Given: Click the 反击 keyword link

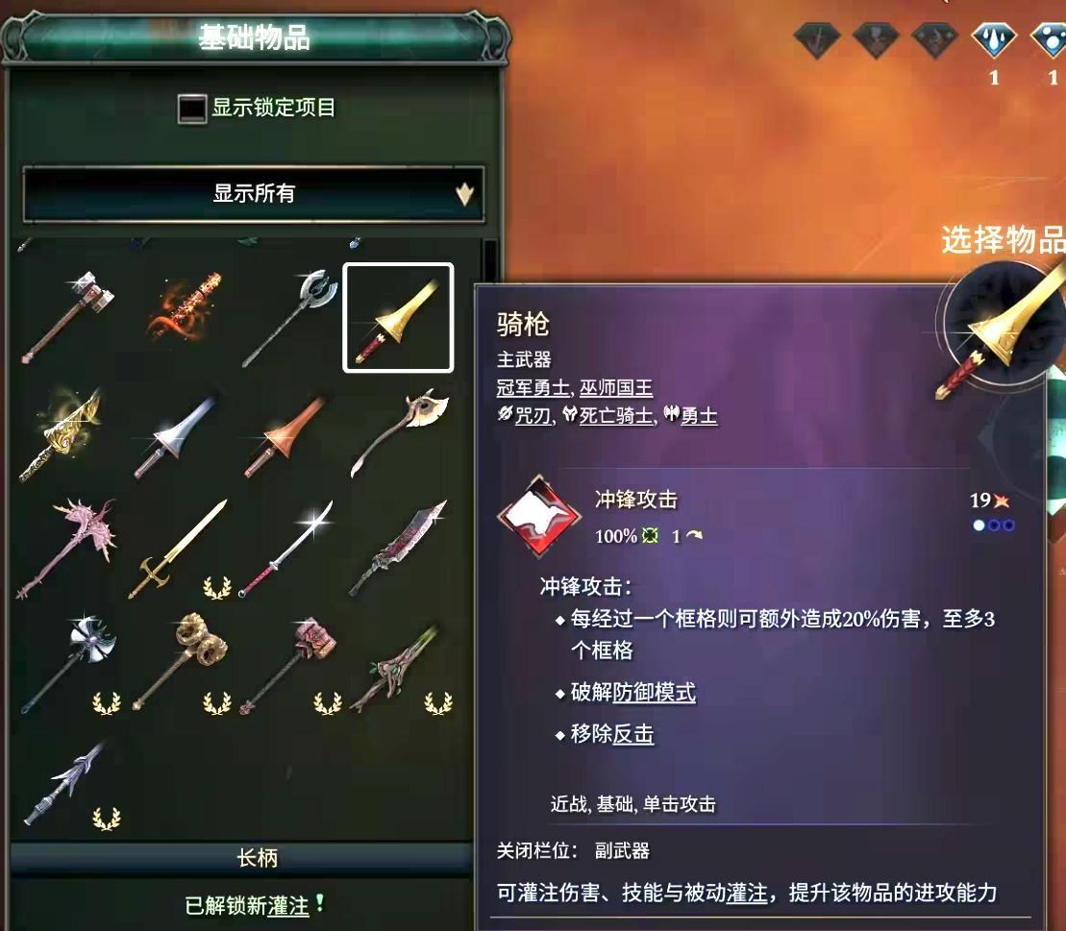Looking at the screenshot, I should [x=632, y=734].
